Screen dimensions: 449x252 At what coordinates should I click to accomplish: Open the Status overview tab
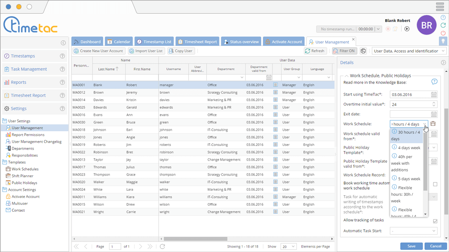tap(241, 42)
